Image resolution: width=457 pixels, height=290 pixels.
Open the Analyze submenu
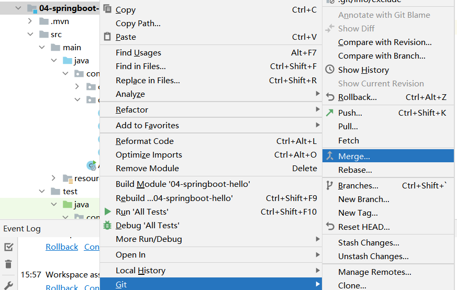click(211, 94)
